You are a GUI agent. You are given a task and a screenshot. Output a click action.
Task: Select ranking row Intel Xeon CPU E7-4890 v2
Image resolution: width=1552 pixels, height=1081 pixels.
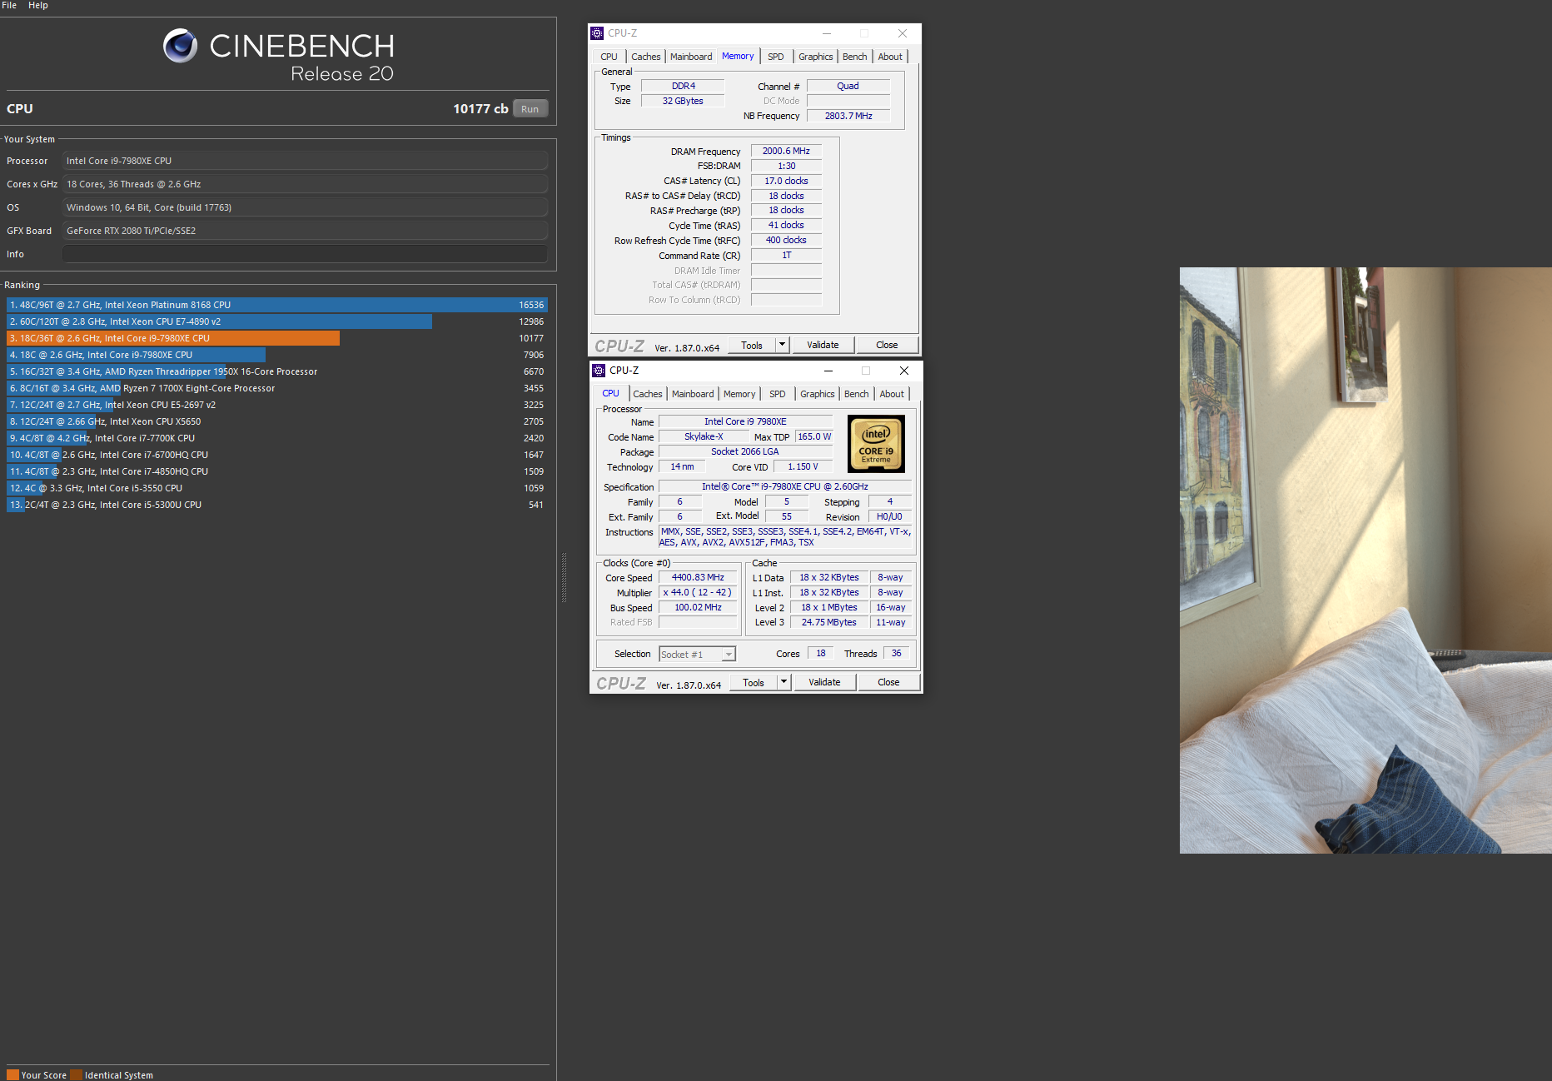pos(276,321)
